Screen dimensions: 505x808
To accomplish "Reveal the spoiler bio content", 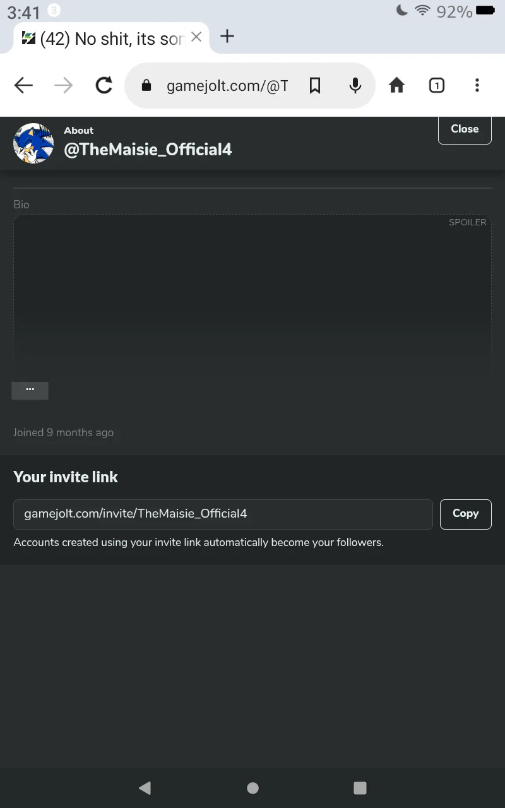I will (252, 292).
